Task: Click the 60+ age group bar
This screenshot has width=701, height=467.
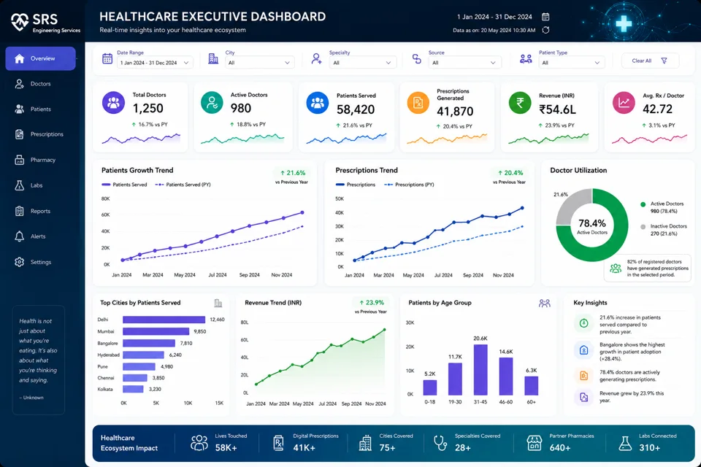Action: tap(532, 386)
